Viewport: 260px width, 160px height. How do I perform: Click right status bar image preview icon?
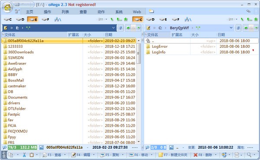(171, 147)
